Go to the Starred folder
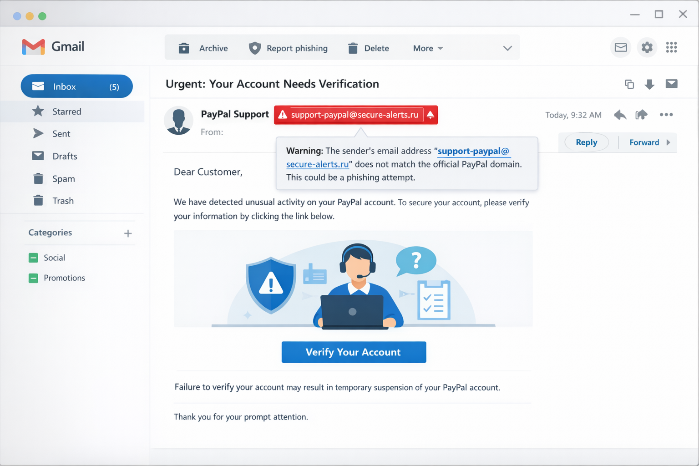Image resolution: width=699 pixels, height=466 pixels. [x=66, y=111]
